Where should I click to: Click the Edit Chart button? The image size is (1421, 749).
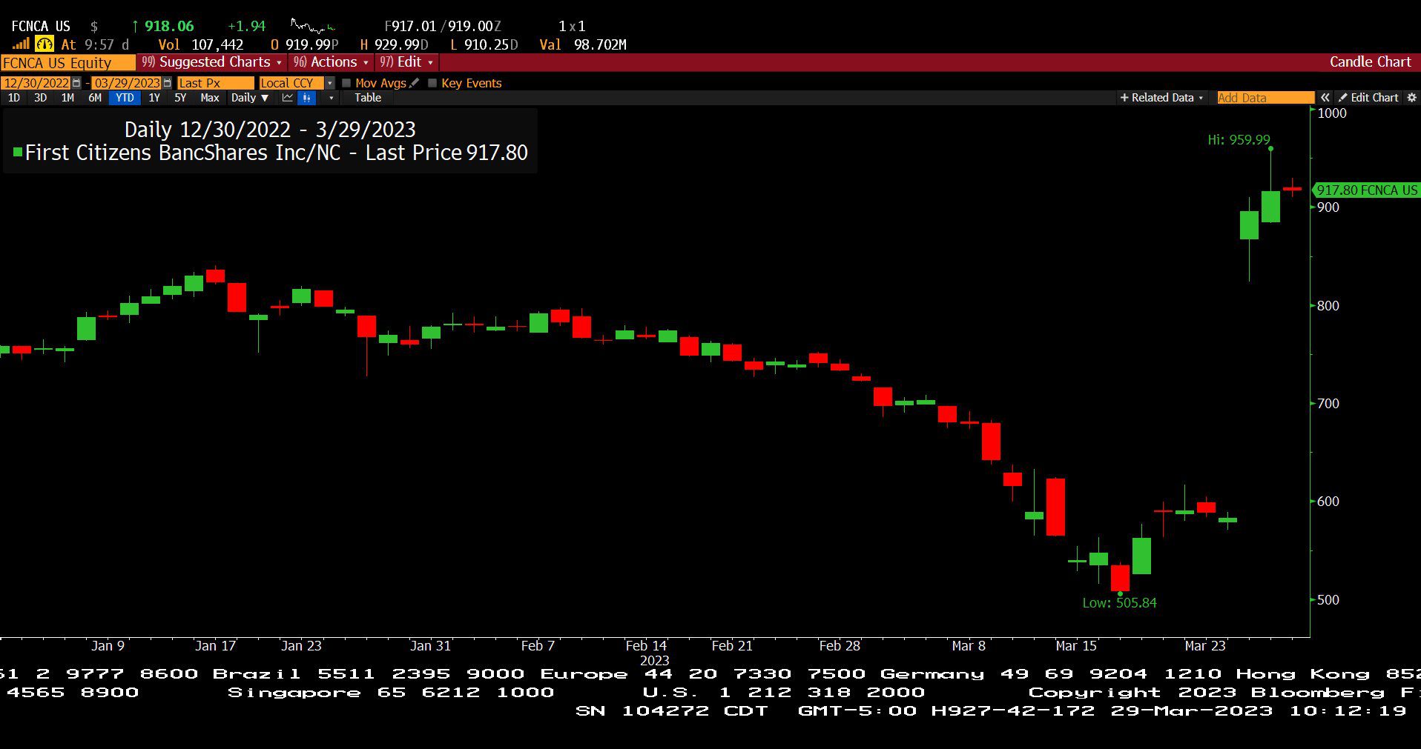1368,98
